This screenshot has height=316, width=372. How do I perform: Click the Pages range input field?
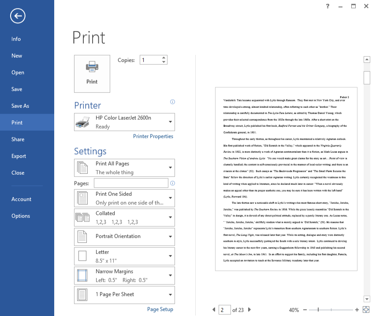[131, 183]
